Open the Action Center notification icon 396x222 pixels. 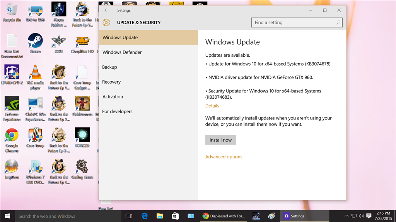(369, 216)
